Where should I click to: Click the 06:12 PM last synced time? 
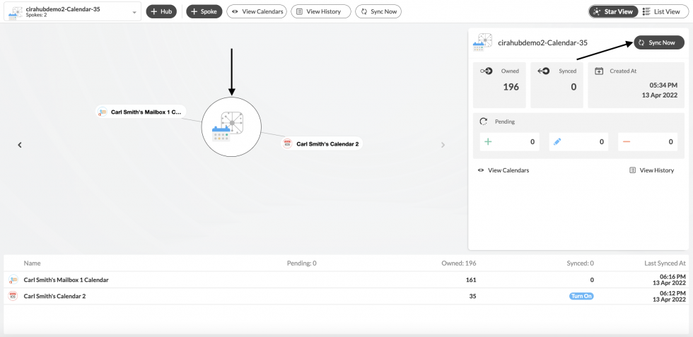coord(672,292)
